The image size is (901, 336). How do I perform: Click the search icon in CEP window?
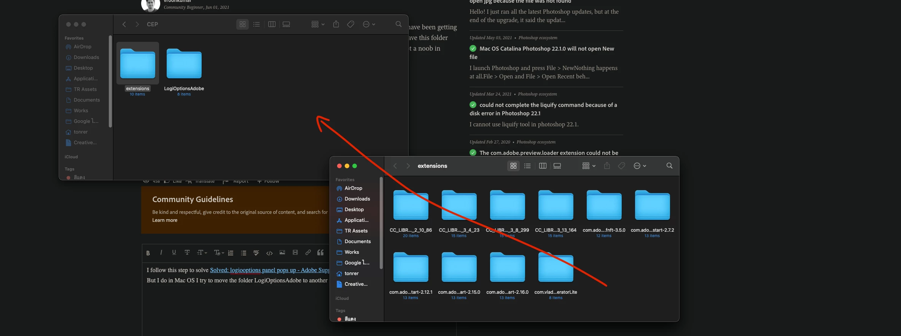pyautogui.click(x=398, y=24)
